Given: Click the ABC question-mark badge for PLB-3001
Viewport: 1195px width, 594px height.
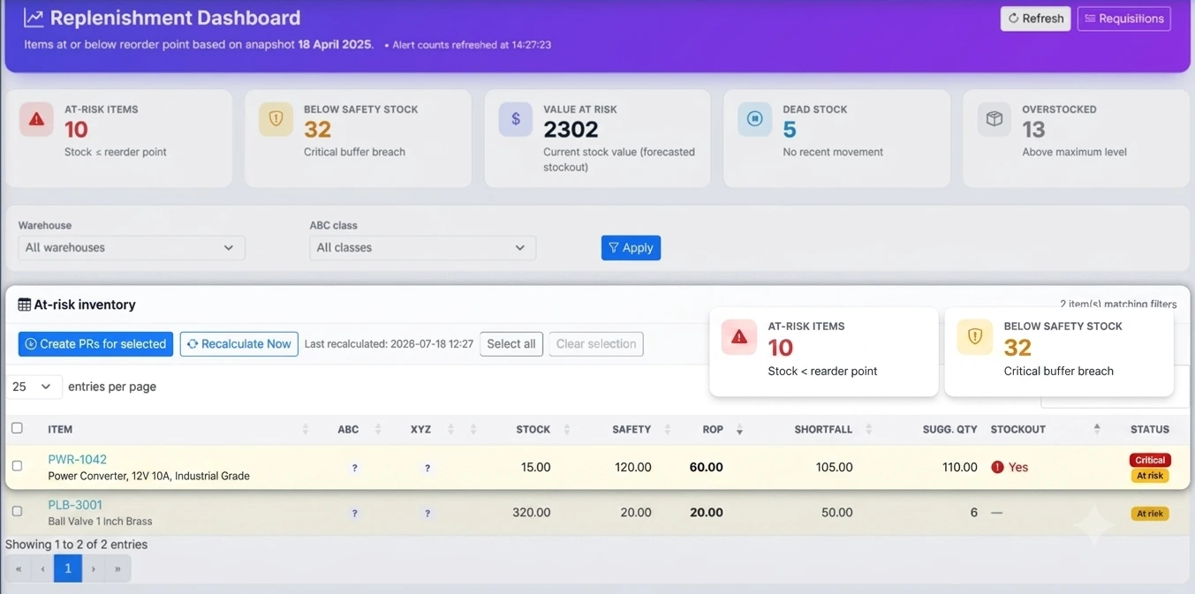Looking at the screenshot, I should [355, 513].
